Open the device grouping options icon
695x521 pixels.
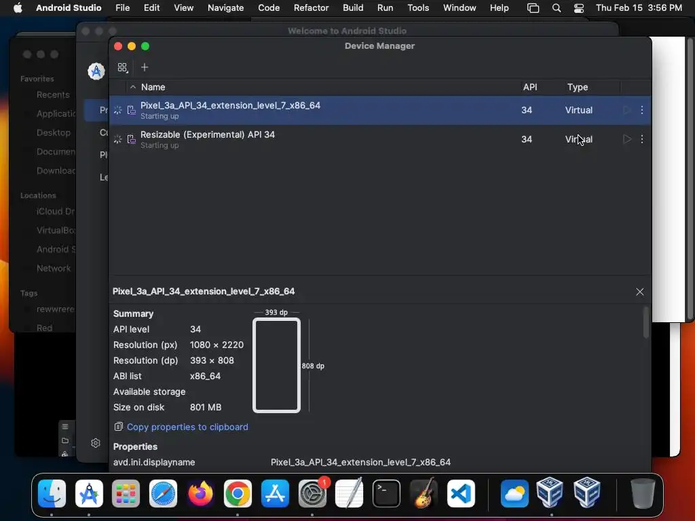[x=122, y=67]
